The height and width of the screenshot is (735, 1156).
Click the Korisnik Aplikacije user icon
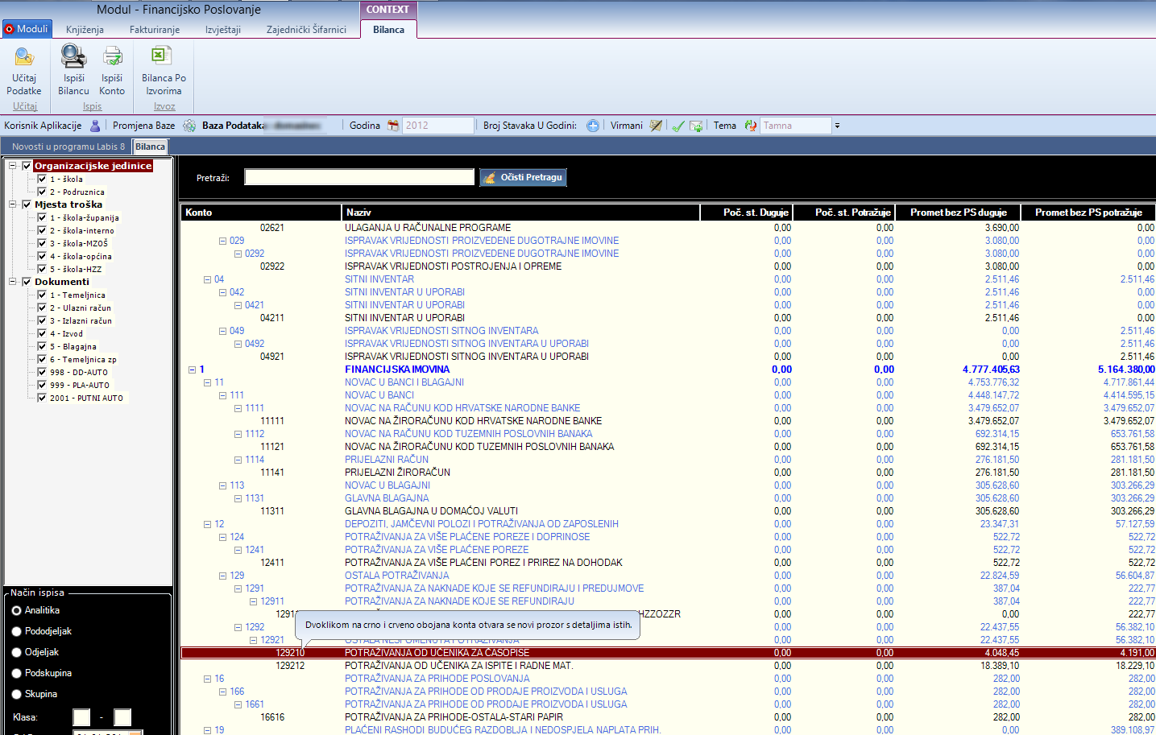(95, 126)
